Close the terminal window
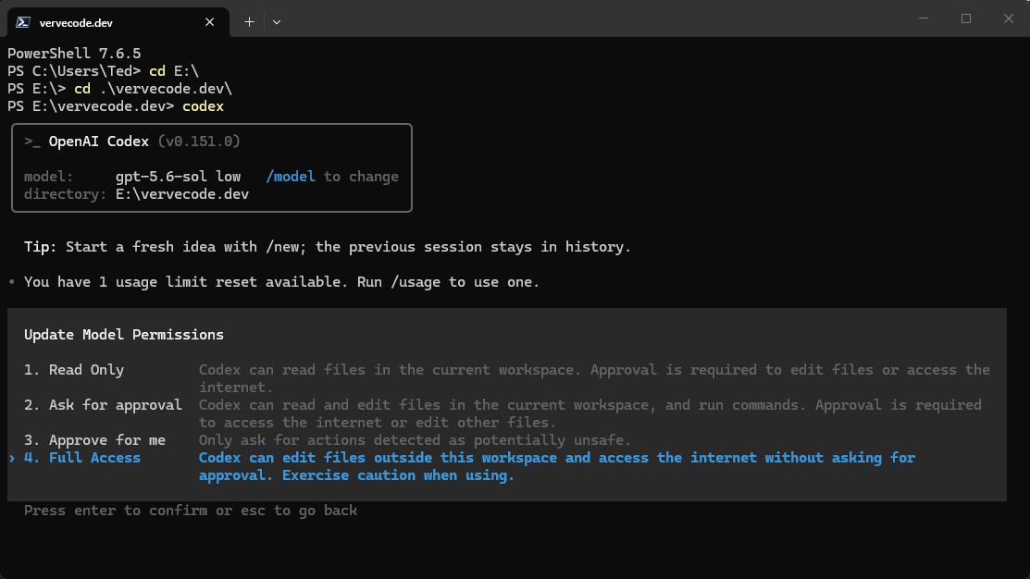 click(x=1009, y=19)
